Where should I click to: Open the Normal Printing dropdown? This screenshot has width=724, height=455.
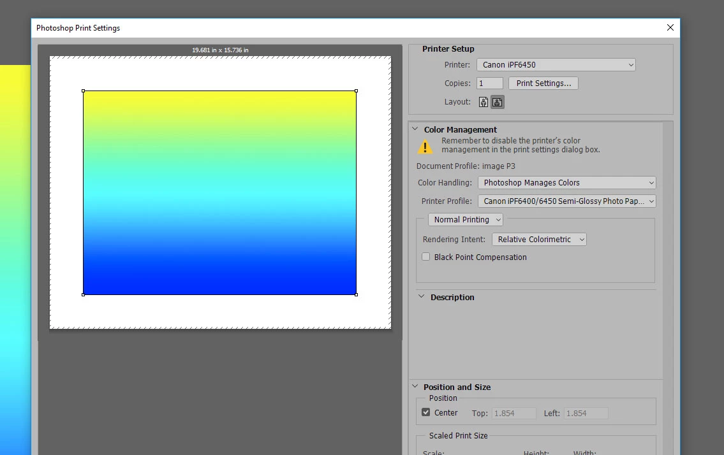pos(466,220)
